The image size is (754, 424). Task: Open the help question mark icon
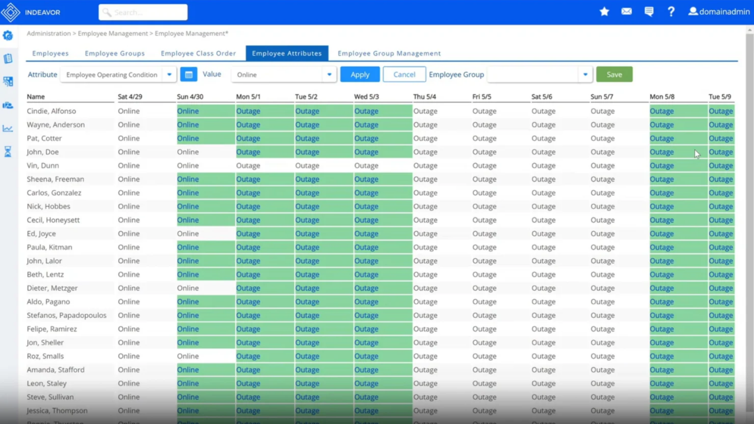[671, 12]
